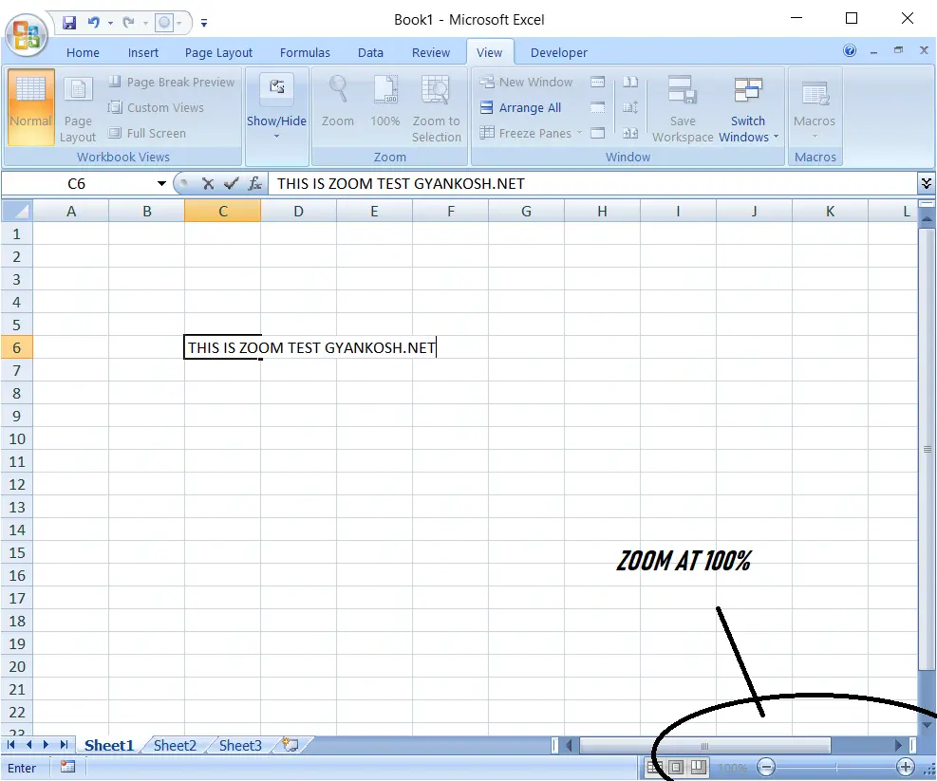Click the Save icon in Quick Access Toolbar
Viewport: 937px width, 781px height.
[x=69, y=23]
